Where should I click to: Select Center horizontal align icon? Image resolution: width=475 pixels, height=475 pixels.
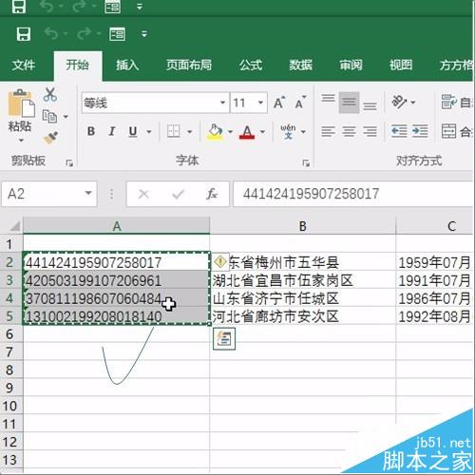[x=349, y=131]
